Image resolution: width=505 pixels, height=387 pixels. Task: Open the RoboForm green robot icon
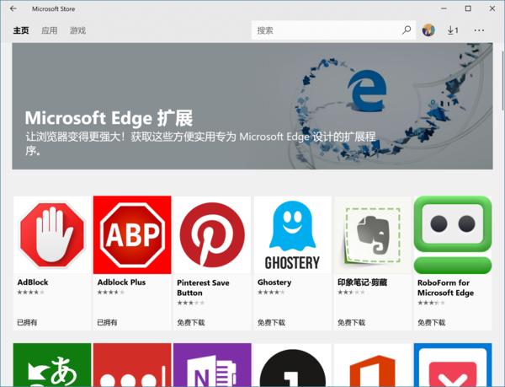click(x=453, y=234)
